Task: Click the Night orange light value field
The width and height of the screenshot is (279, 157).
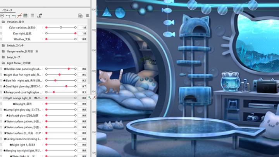Action: tap(82, 98)
